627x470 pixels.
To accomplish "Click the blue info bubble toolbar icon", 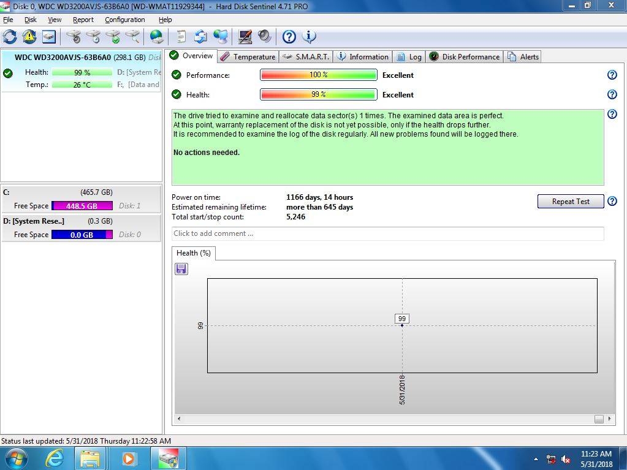I will click(x=309, y=37).
